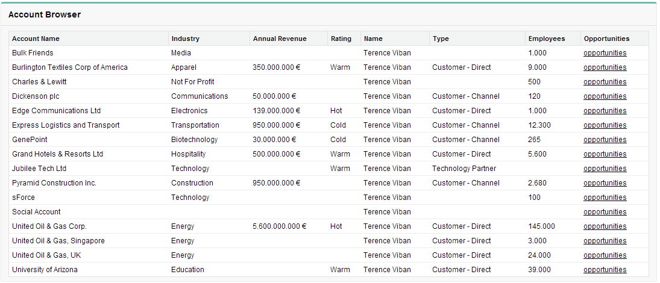Select the Social Account name cell

click(36, 211)
